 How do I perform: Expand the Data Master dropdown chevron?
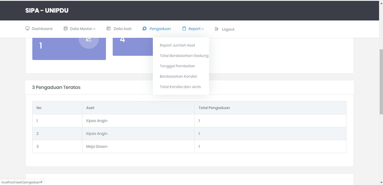click(x=94, y=29)
